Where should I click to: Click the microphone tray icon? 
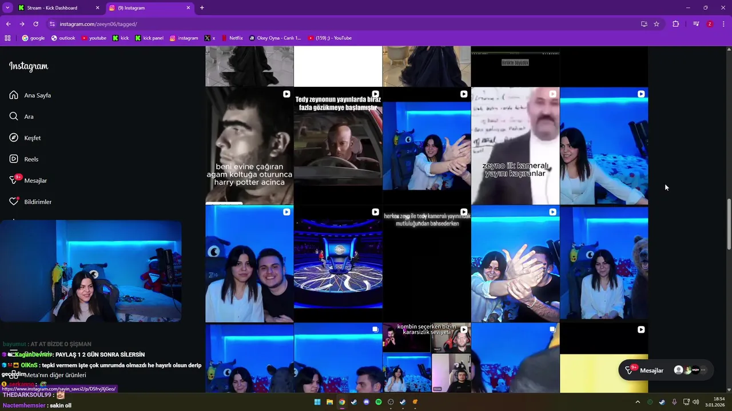pos(674,402)
